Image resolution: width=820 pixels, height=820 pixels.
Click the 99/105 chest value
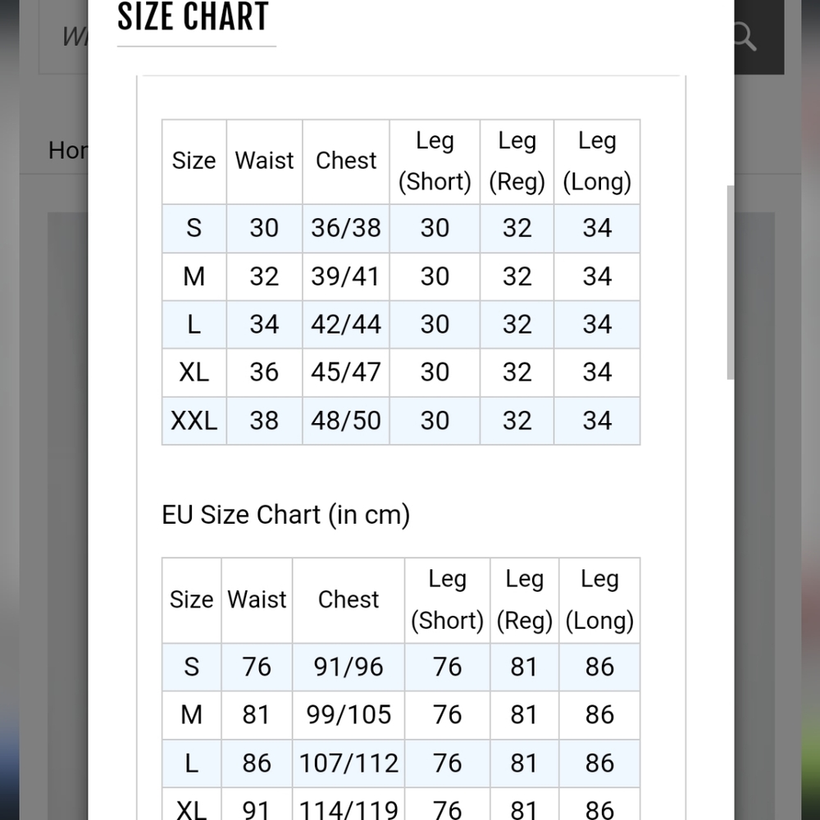tap(348, 715)
